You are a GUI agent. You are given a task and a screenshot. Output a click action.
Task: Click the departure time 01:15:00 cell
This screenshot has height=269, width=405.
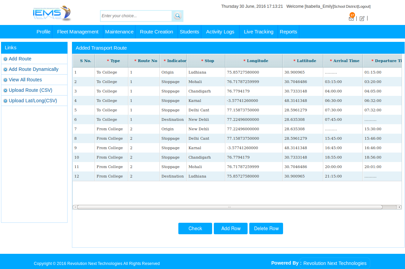382,72
